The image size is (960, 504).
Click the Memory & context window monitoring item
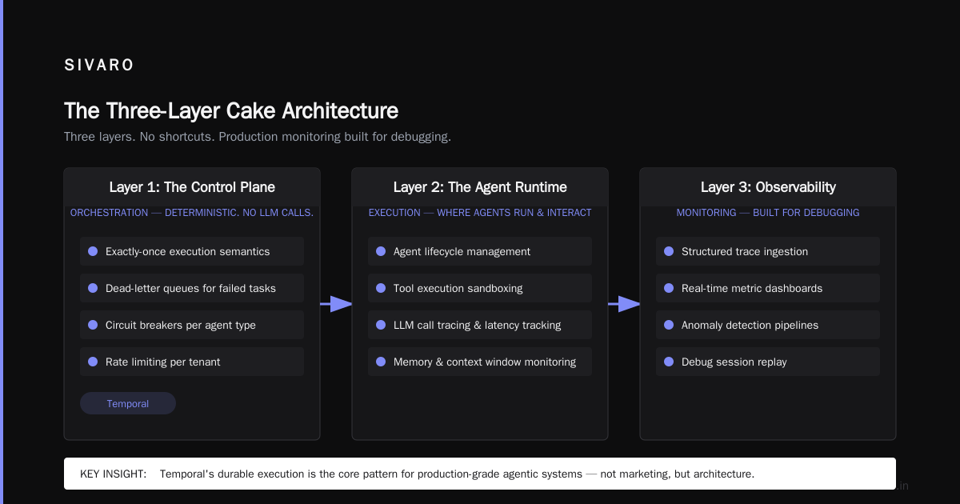point(480,362)
